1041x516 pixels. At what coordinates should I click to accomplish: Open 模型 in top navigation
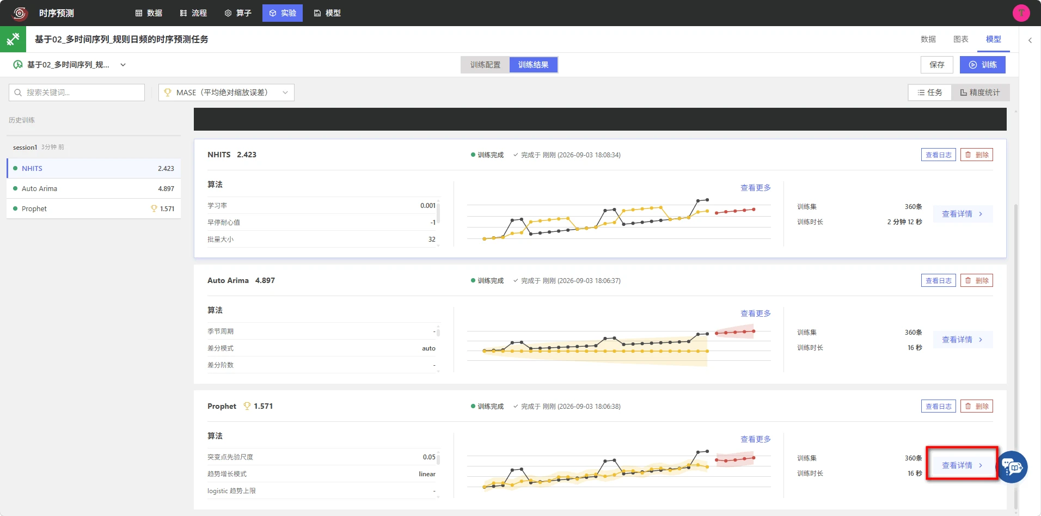coord(327,13)
